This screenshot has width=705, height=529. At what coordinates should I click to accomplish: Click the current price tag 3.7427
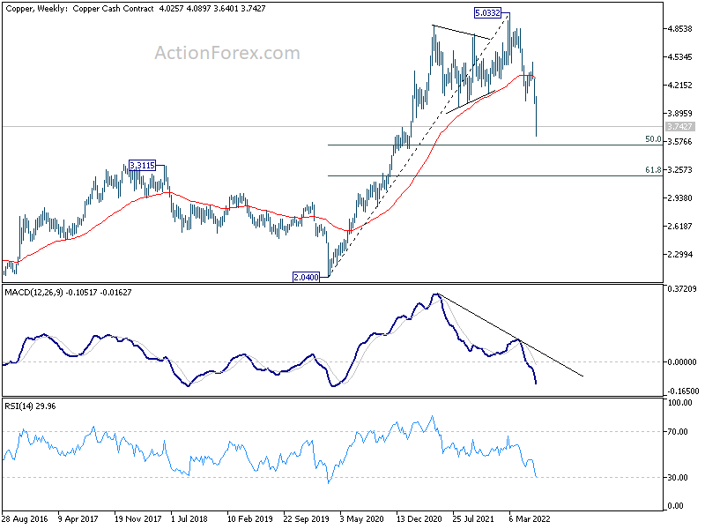pos(679,127)
